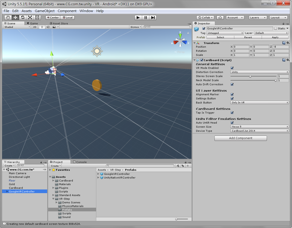
Task: Disable the Cardboard script checkbox
Action: pos(202,60)
